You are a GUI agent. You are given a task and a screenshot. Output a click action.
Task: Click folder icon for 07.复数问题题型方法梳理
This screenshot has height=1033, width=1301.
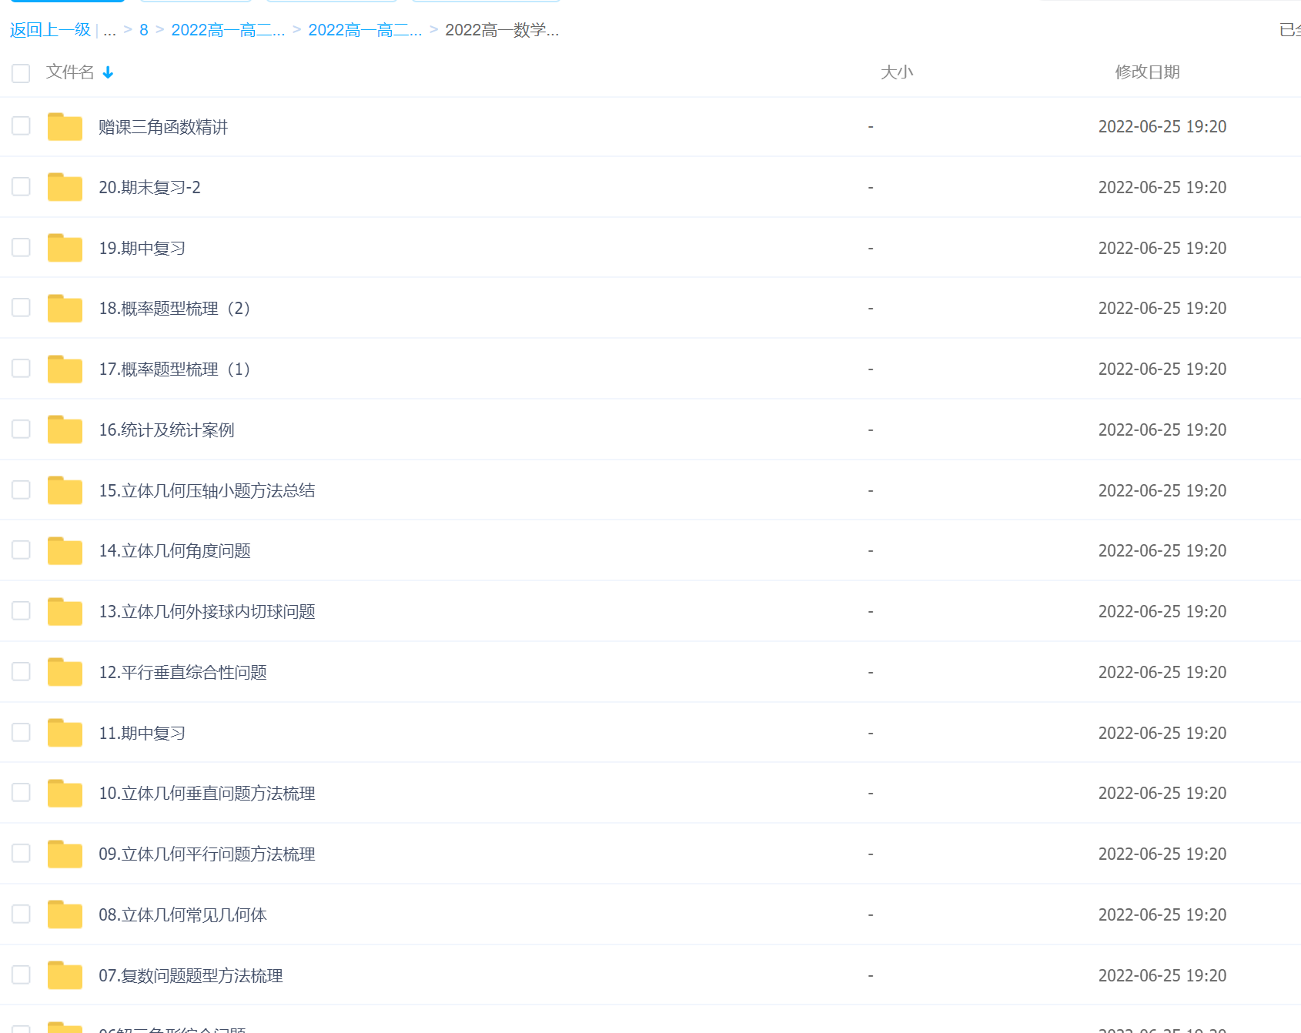[x=65, y=975]
